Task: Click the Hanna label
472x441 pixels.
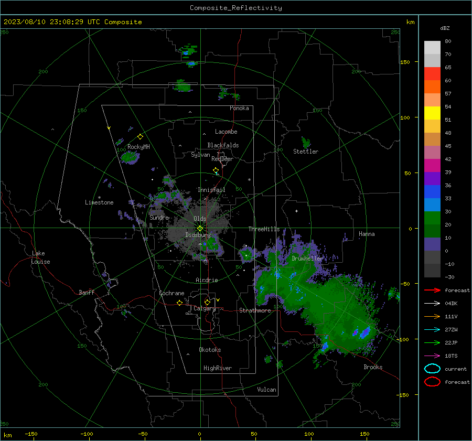Action: [367, 234]
